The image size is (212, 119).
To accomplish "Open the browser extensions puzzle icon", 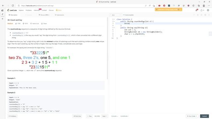I will [x=193, y=6].
